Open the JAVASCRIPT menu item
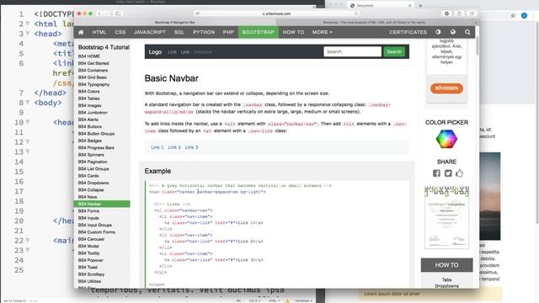This screenshot has height=303, width=539. pyautogui.click(x=150, y=32)
